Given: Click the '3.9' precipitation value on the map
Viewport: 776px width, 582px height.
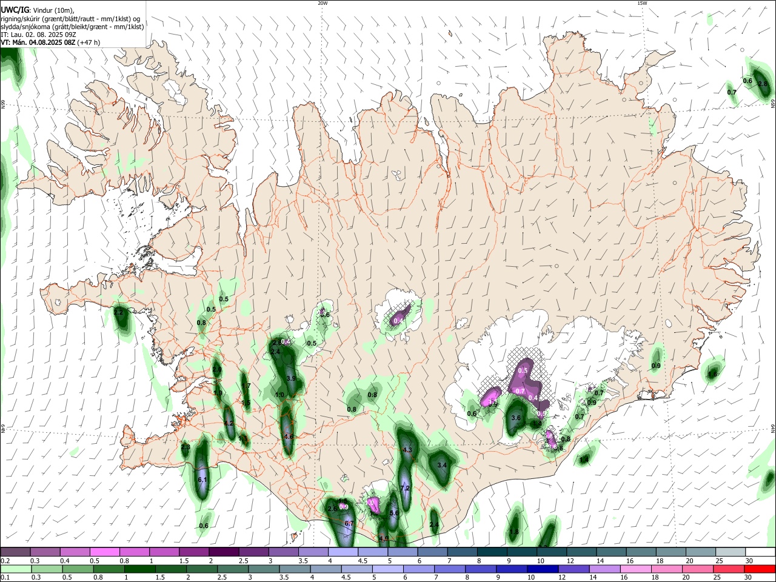Looking at the screenshot, I should click(290, 378).
